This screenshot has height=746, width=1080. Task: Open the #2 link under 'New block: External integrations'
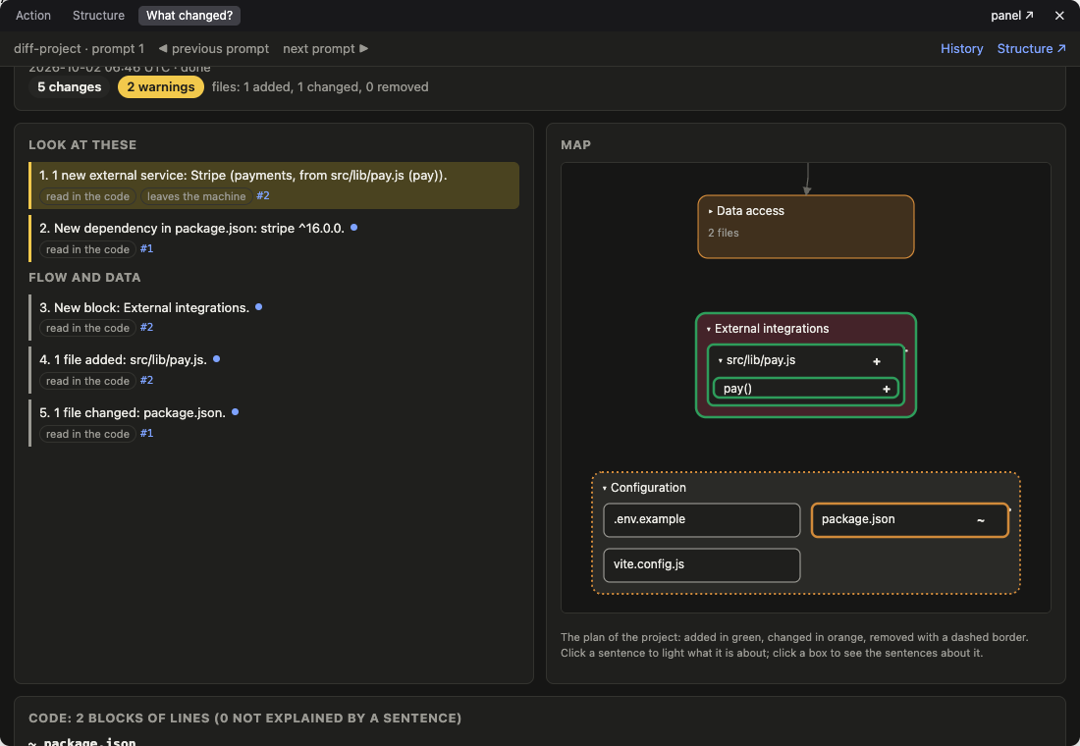point(146,327)
